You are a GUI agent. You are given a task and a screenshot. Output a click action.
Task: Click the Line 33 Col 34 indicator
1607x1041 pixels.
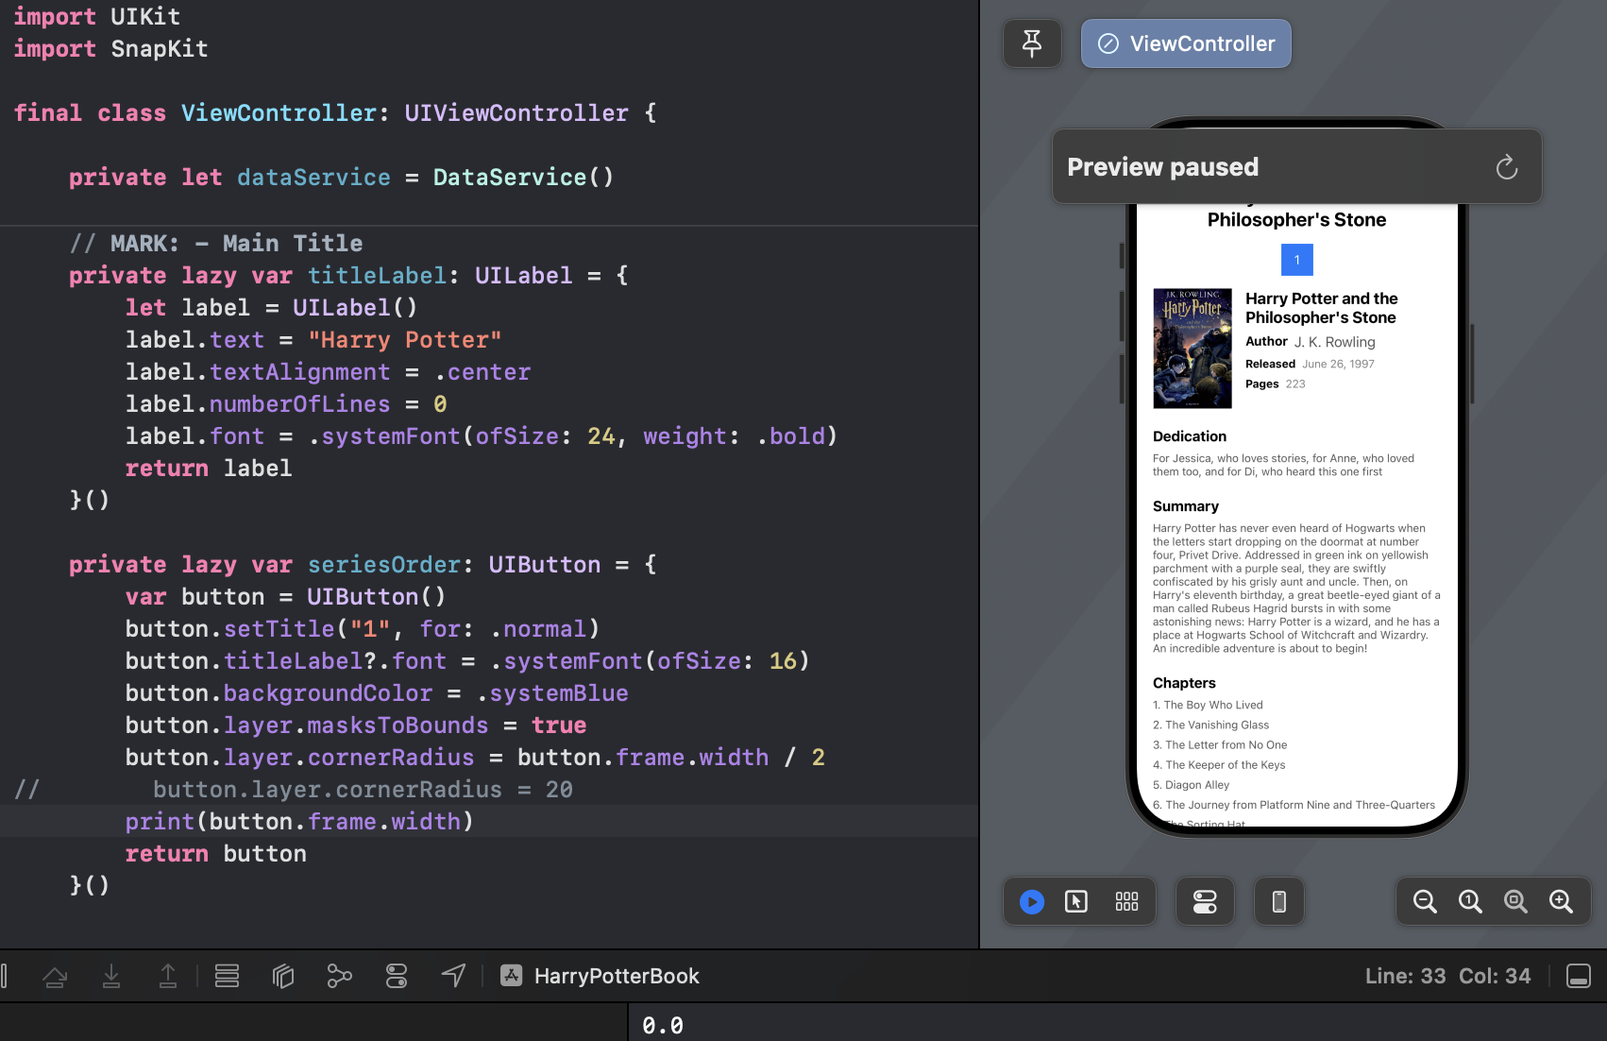tap(1447, 976)
